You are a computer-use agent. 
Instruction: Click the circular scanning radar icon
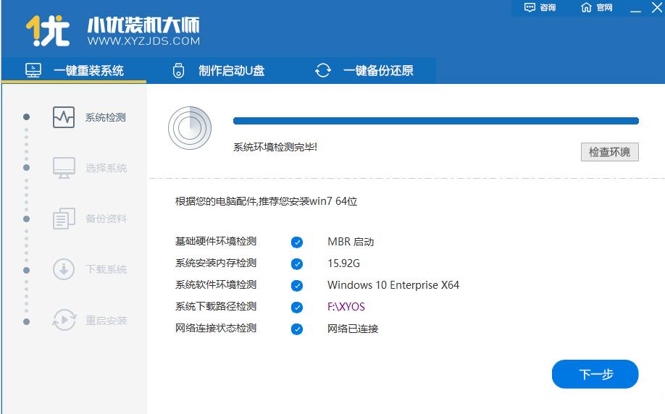(x=190, y=128)
